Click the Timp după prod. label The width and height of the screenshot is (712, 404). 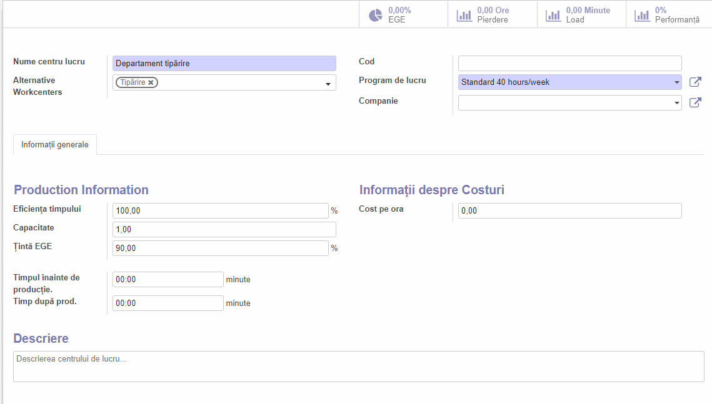point(45,301)
